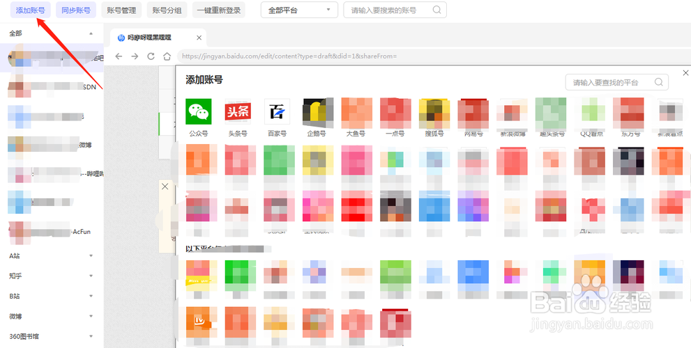
Task: Choose the 大鱼号 platform icon
Action: pos(356,112)
